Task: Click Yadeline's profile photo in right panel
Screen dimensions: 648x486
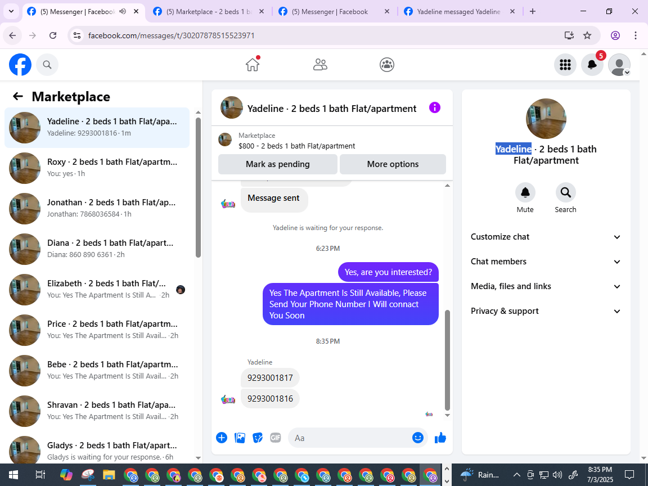Action: 546,119
